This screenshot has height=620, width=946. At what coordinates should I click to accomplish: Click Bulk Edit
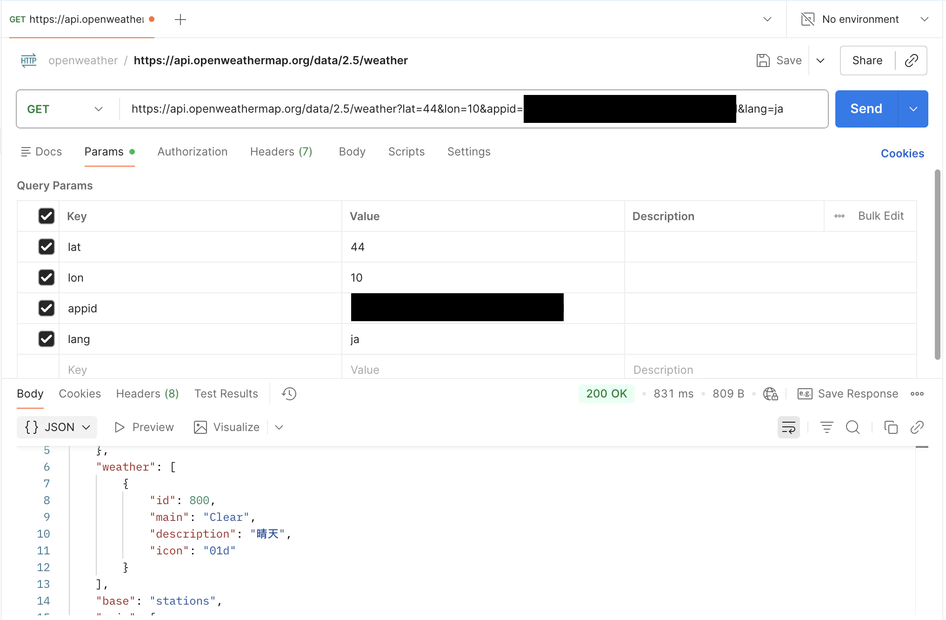[880, 216]
